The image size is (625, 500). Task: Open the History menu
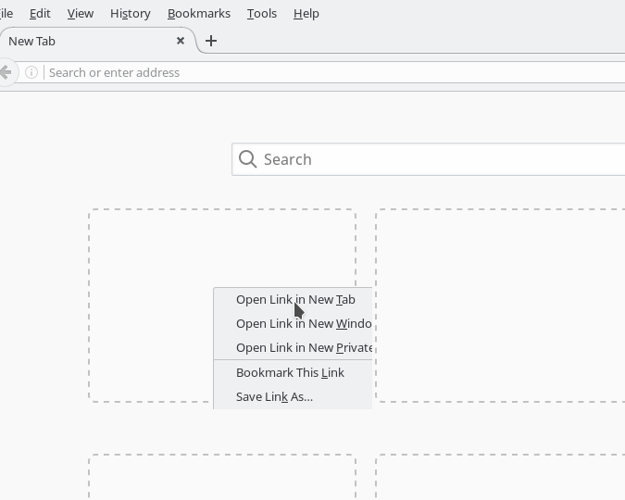pyautogui.click(x=130, y=13)
